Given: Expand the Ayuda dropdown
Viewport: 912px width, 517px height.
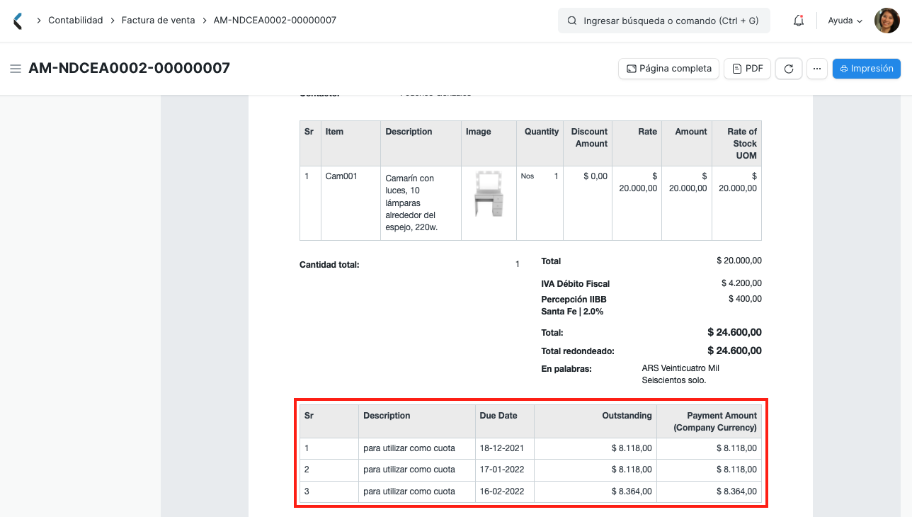Looking at the screenshot, I should point(845,21).
